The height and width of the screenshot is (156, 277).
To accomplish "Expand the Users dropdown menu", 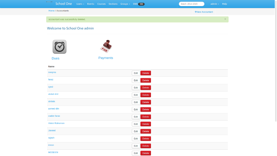I will pos(80,4).
